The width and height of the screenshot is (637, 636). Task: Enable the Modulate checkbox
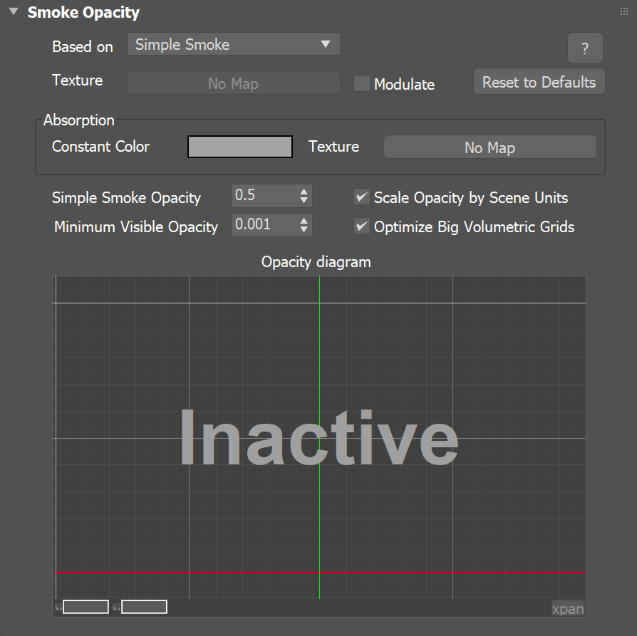[361, 84]
